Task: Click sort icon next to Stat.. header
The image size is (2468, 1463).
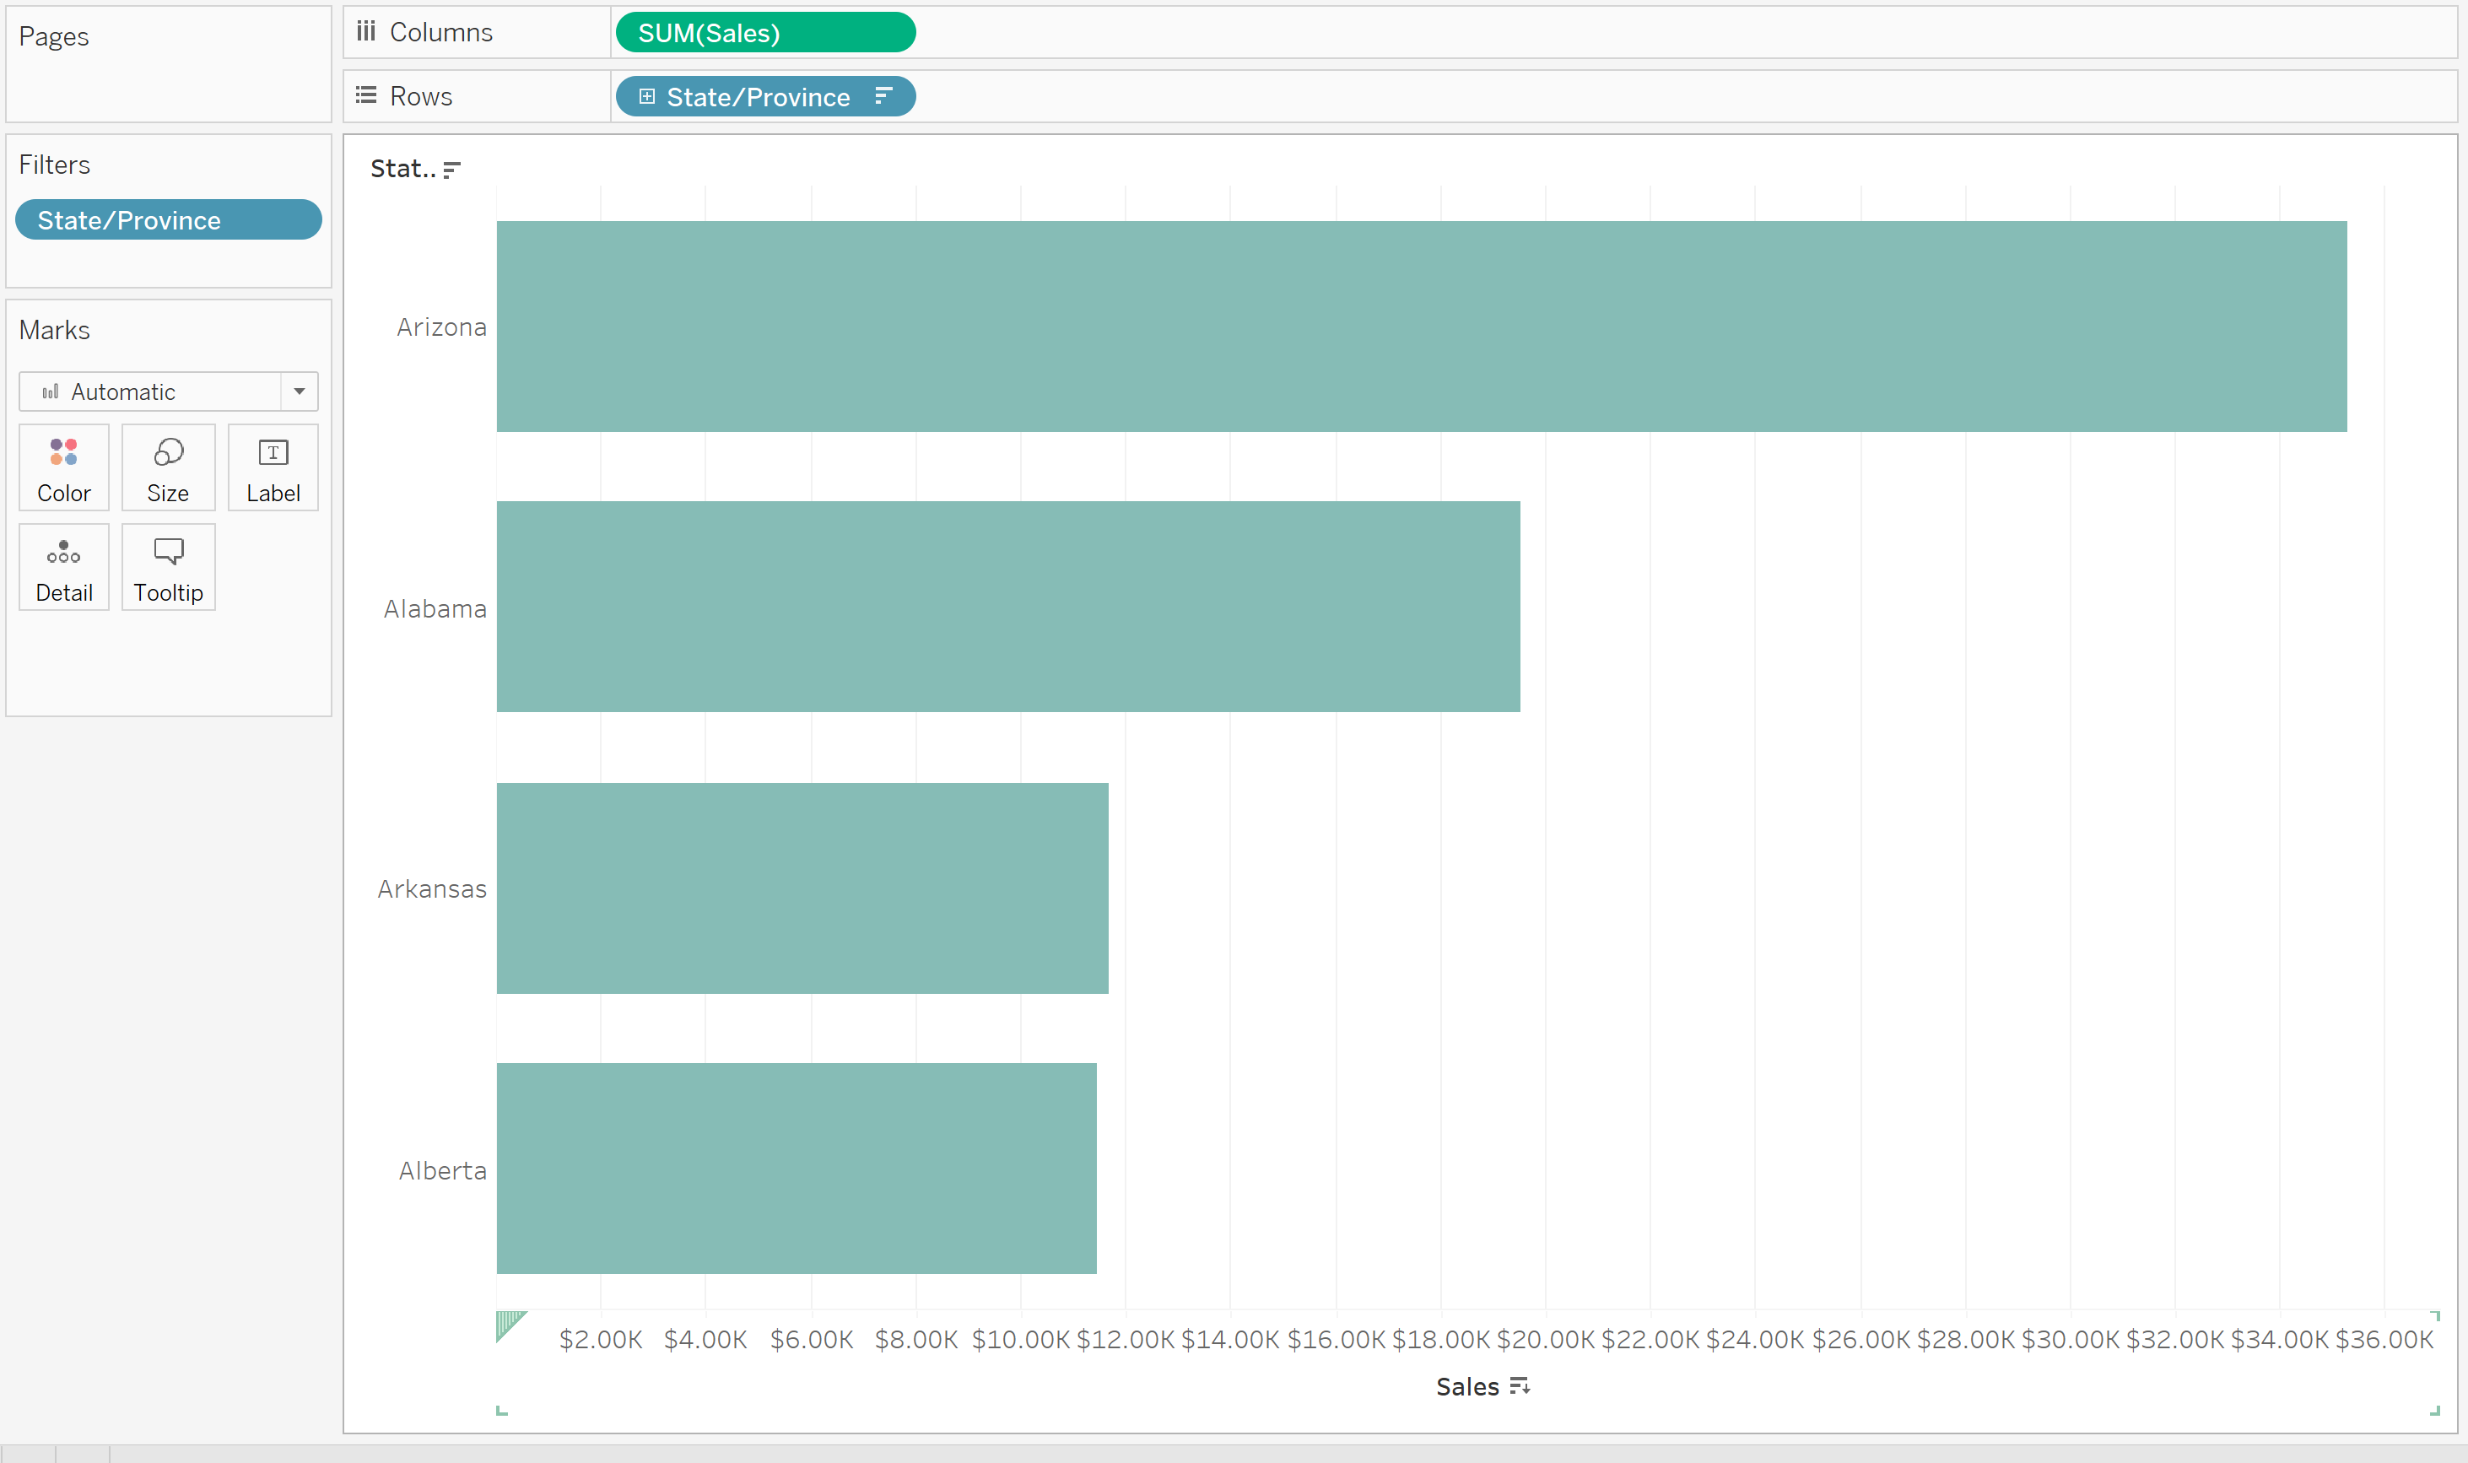Action: (451, 170)
